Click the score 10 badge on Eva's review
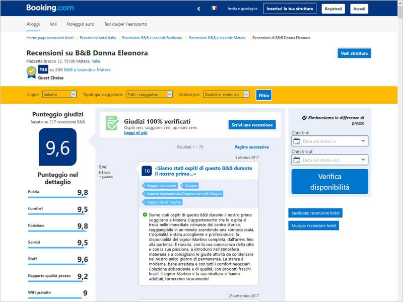The image size is (403, 302). (147, 171)
